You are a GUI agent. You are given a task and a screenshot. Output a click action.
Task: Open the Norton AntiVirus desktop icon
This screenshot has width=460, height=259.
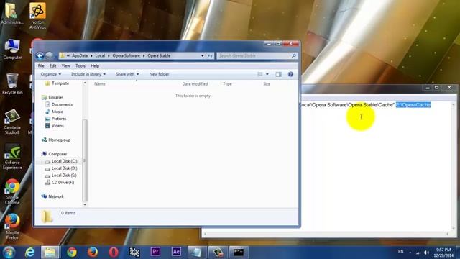click(x=37, y=16)
